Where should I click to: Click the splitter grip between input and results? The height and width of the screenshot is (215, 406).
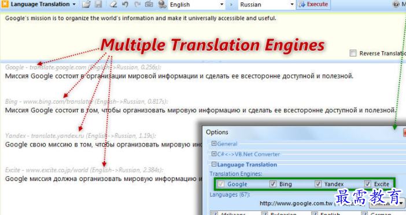pyautogui.click(x=212, y=62)
